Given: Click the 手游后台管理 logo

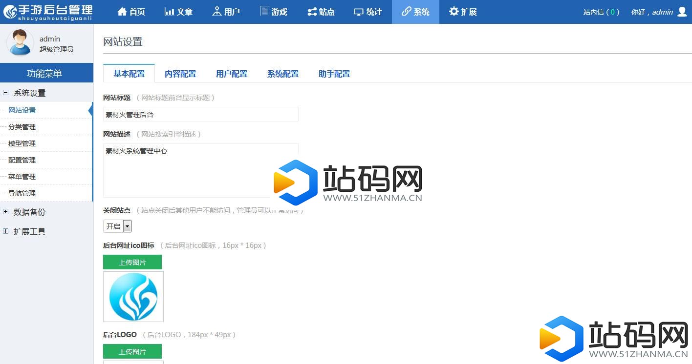Looking at the screenshot, I should [47, 12].
